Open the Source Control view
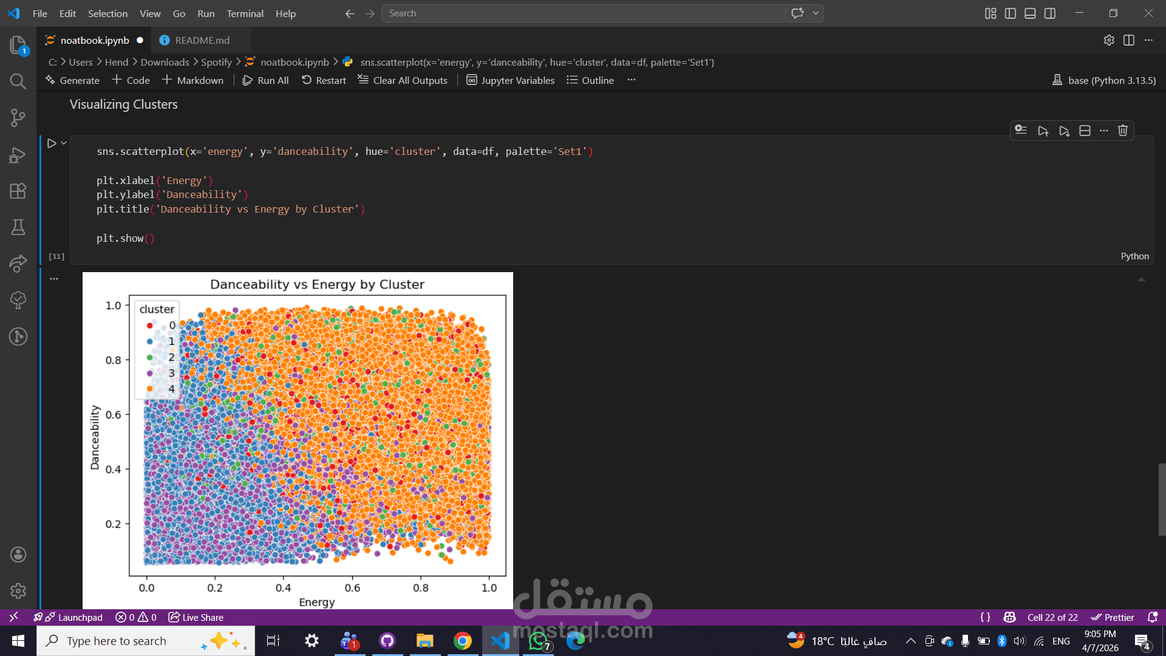 pyautogui.click(x=18, y=117)
